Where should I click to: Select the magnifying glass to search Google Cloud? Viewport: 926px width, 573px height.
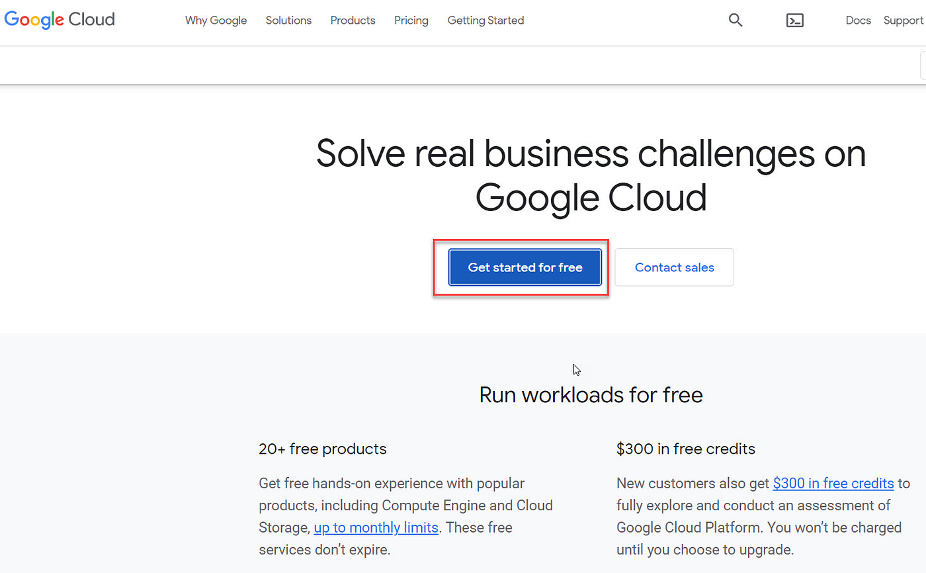tap(736, 20)
